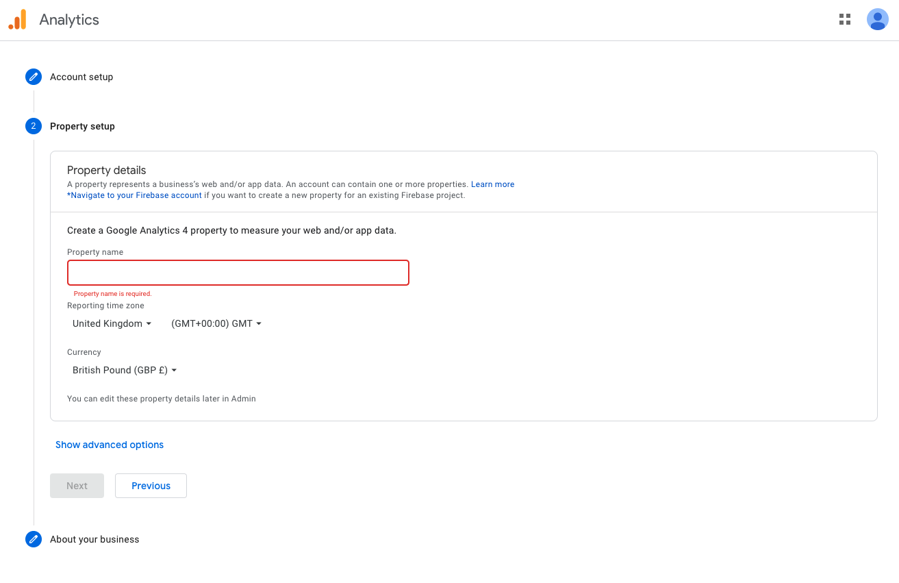
Task: Click 'You can edit these property details' note
Action: pyautogui.click(x=162, y=399)
